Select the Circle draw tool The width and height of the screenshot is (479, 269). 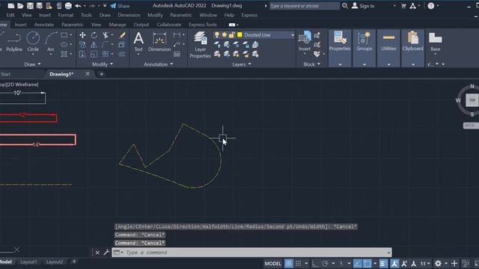point(33,42)
